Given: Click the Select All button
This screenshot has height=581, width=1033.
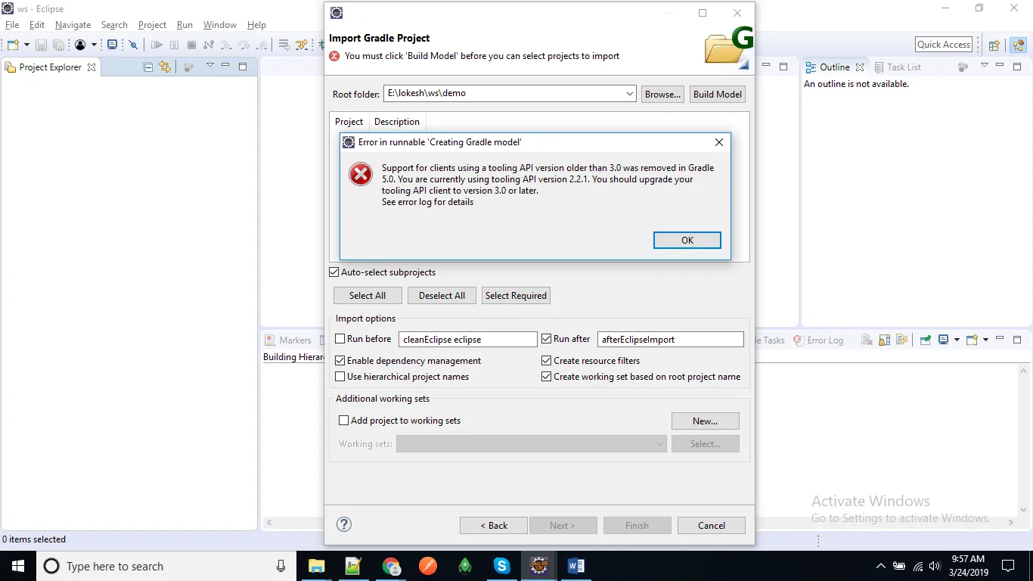Looking at the screenshot, I should 368,296.
